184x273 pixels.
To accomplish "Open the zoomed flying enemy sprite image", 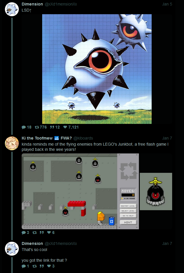I will [156, 192].
